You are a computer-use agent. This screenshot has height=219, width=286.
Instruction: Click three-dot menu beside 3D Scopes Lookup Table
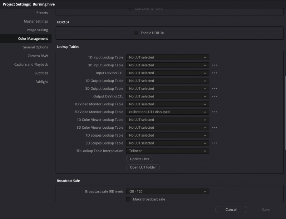pos(214,143)
